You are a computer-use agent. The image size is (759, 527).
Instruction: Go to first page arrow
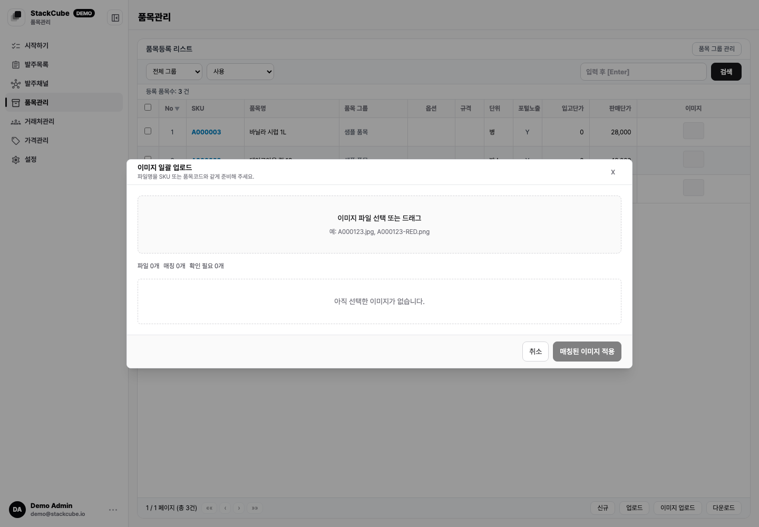pos(209,508)
